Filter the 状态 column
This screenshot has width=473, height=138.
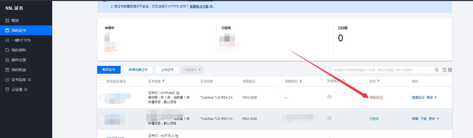[379, 81]
